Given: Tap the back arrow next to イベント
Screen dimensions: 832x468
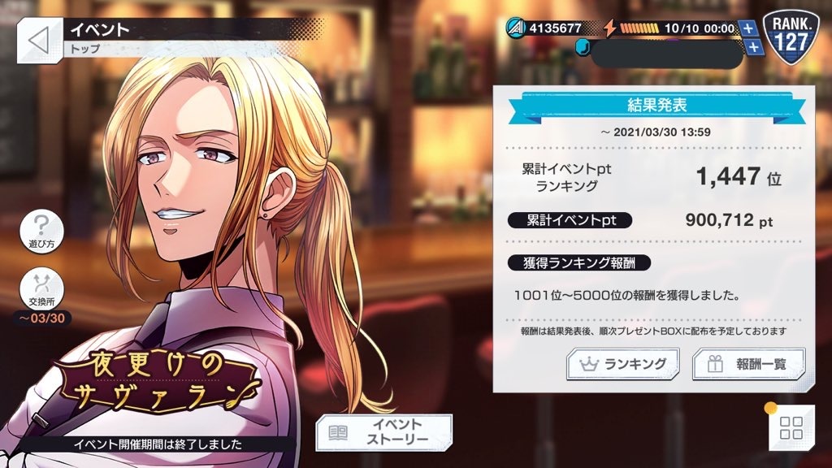Looking at the screenshot, I should 39,41.
